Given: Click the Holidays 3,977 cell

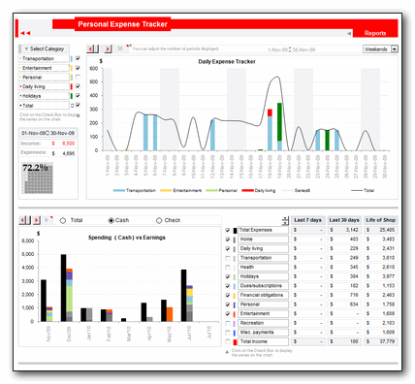Looking at the screenshot, I should (x=381, y=276).
